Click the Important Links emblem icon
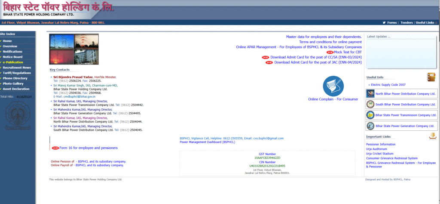440x204 pixels. coord(433,136)
